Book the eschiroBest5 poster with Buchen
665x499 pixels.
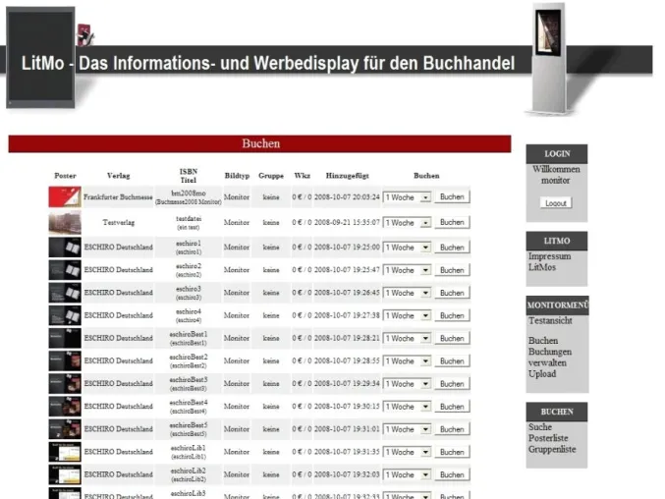[452, 429]
